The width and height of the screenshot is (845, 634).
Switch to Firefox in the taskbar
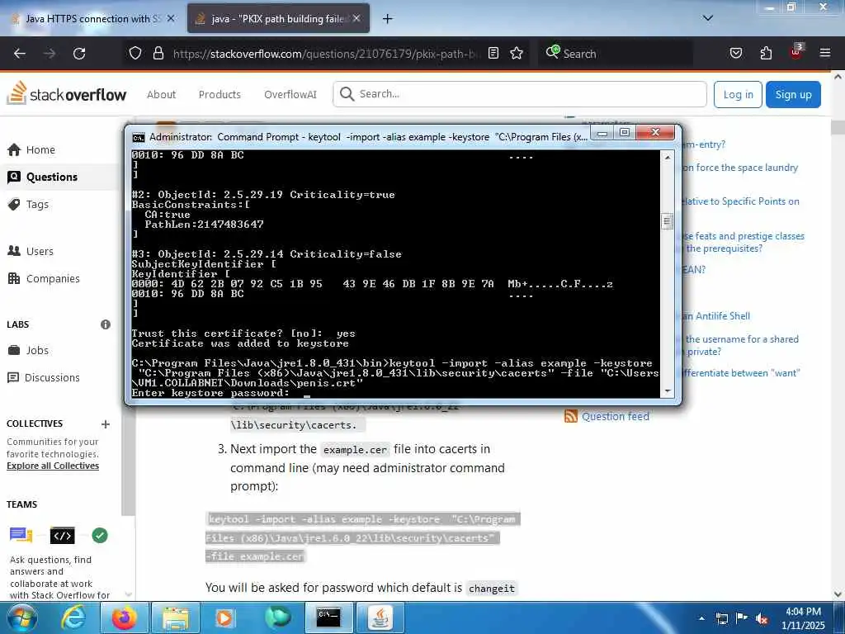pos(124,617)
